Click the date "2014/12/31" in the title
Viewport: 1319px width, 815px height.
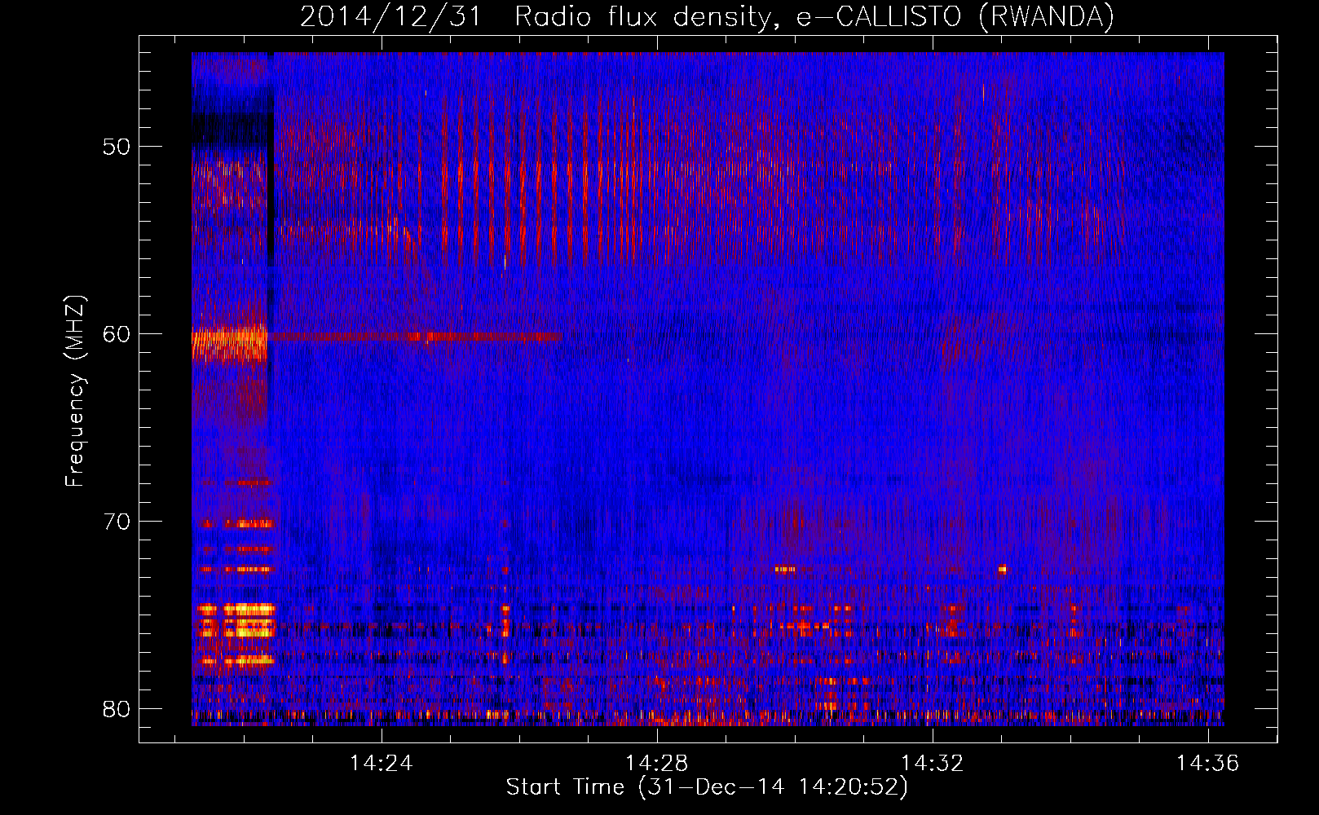pyautogui.click(x=390, y=16)
